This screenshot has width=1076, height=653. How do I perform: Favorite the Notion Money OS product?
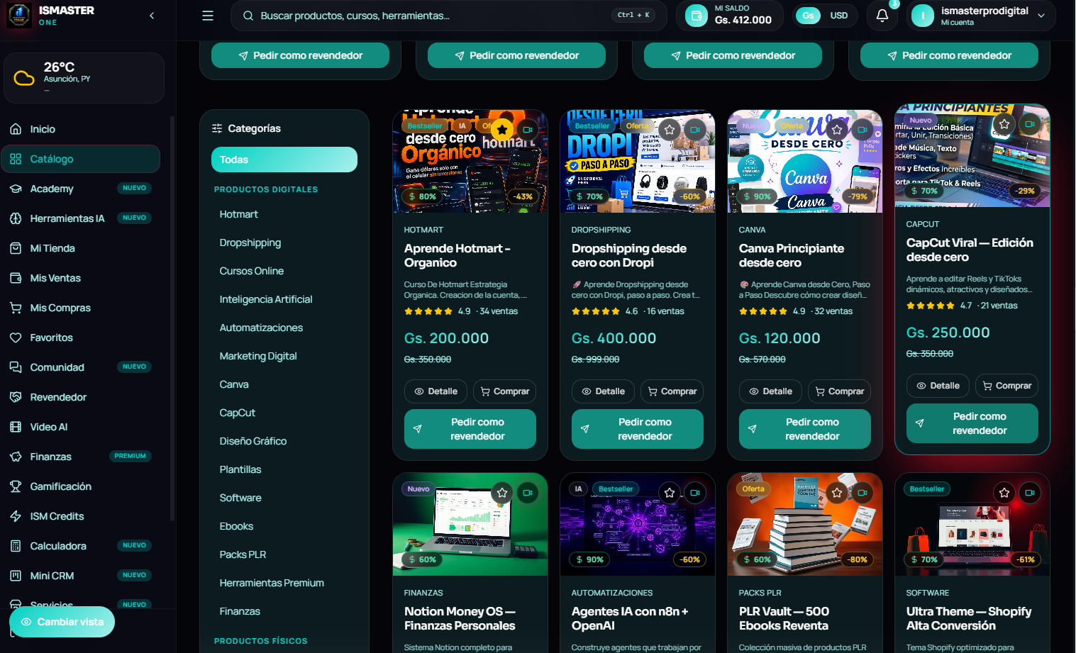pos(502,493)
